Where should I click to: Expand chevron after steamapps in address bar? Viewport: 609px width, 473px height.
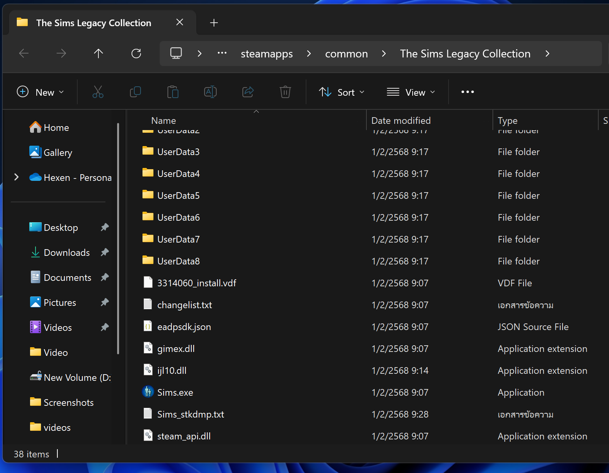[309, 54]
